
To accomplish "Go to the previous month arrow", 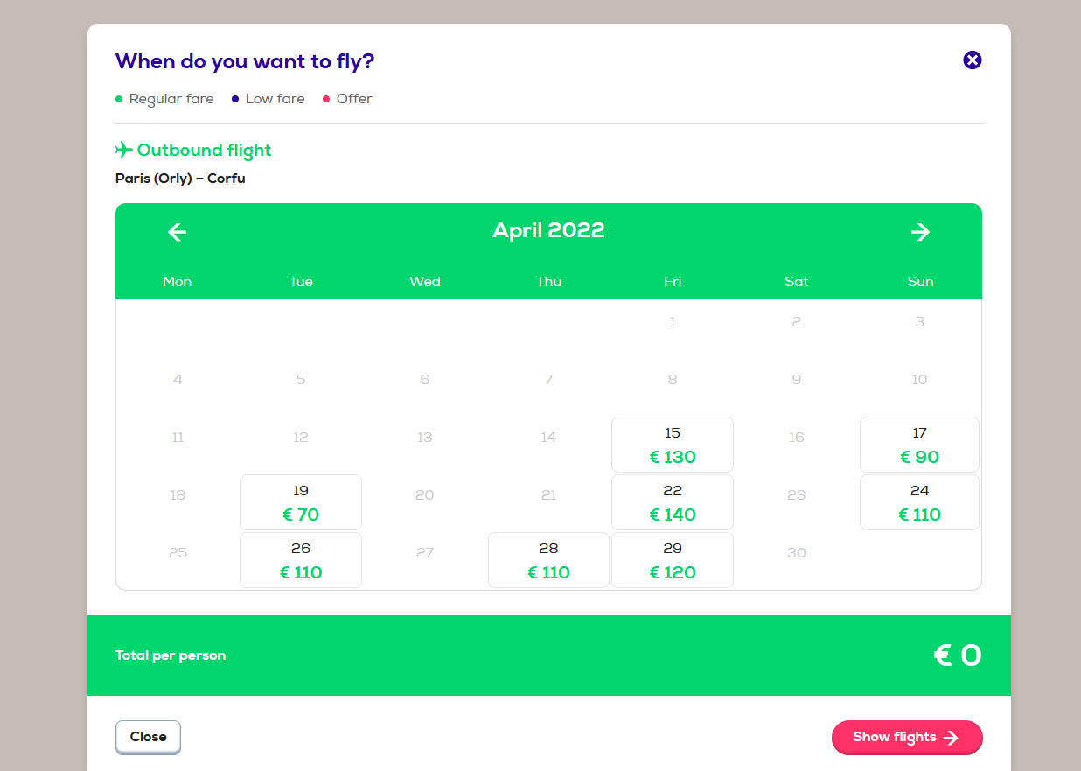I will click(178, 231).
